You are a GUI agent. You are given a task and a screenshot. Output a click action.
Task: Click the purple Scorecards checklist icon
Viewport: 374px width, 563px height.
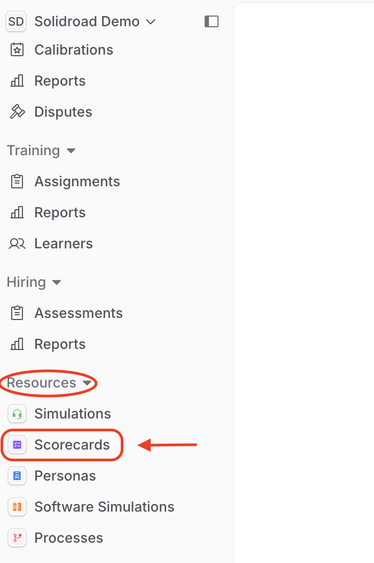point(17,445)
